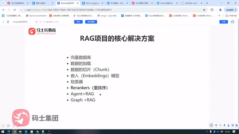
Task: Click the blue 保存 save button
Action: tap(78, 22)
